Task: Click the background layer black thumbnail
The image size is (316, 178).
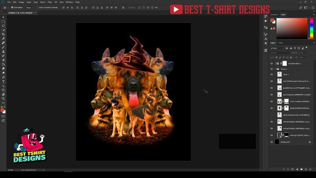Action: (277, 142)
